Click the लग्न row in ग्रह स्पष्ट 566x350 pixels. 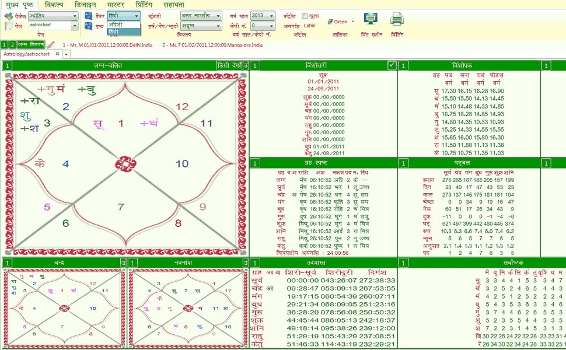pos(322,180)
